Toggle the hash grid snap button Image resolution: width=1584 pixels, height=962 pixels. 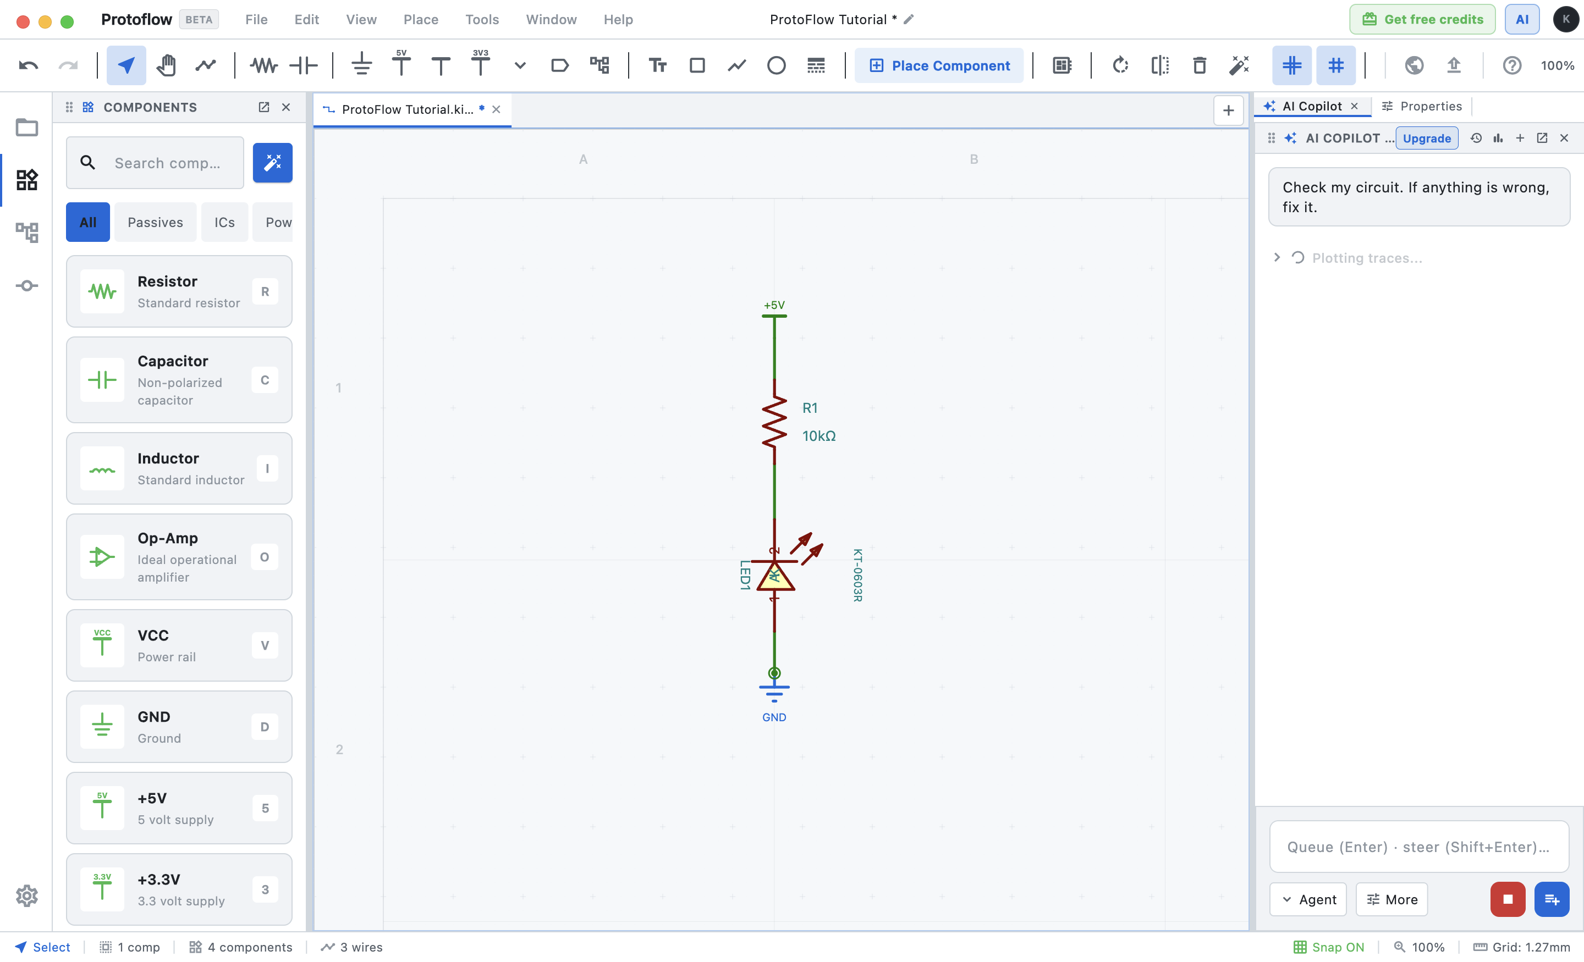[x=1336, y=65]
